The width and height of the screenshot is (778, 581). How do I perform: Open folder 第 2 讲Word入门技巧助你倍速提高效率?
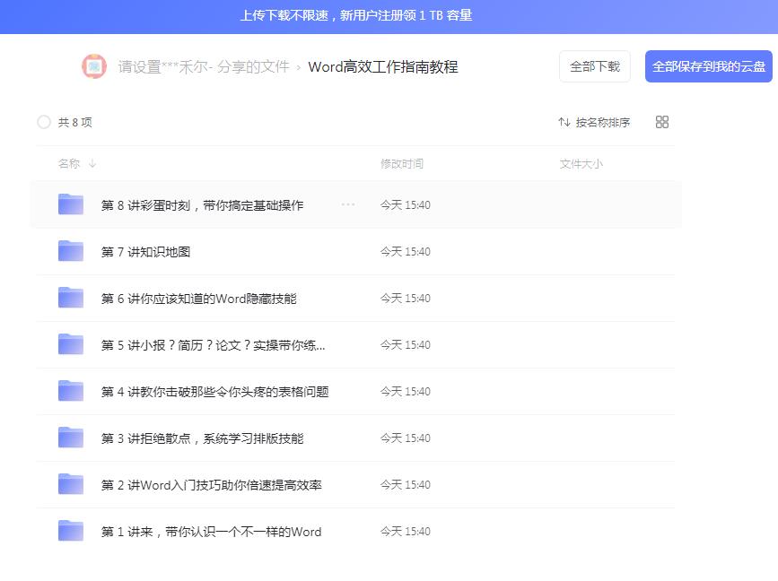(x=212, y=485)
